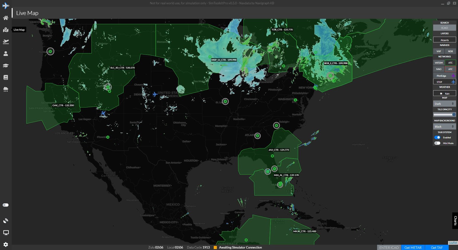Viewport: 458px width, 250px height.
Task: Click the JAX_CTR - 124.775 label
Action: coord(279,150)
